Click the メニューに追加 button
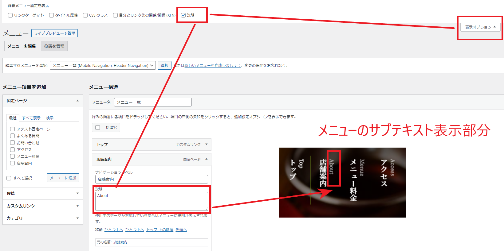The width and height of the screenshot is (504, 251). [63, 178]
